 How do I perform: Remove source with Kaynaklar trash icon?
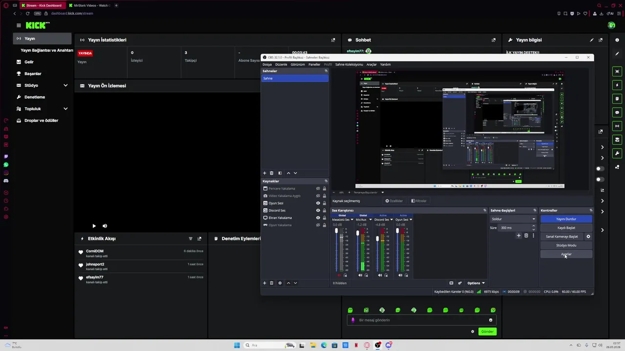[x=271, y=283]
